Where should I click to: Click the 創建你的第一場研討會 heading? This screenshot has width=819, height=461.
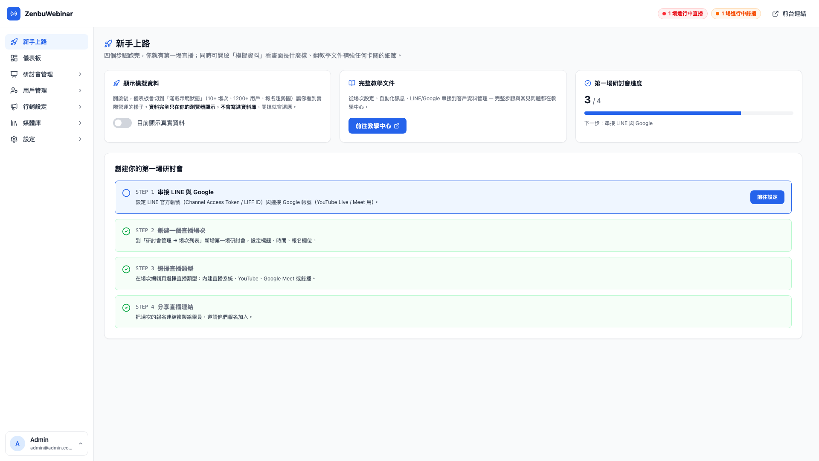point(148,169)
